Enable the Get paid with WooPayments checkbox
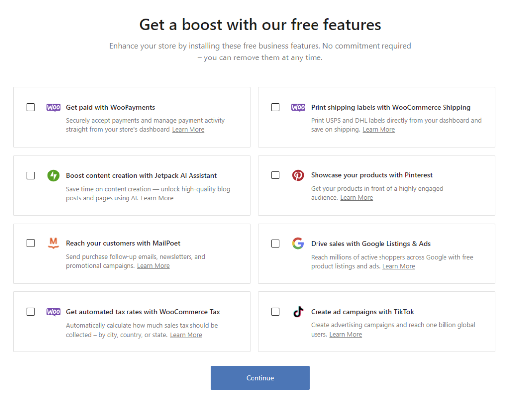Screen dimensions: 508x401 tap(30, 107)
